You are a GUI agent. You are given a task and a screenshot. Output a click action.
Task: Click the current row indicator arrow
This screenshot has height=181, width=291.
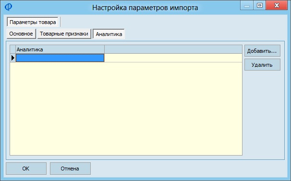[x=13, y=58]
